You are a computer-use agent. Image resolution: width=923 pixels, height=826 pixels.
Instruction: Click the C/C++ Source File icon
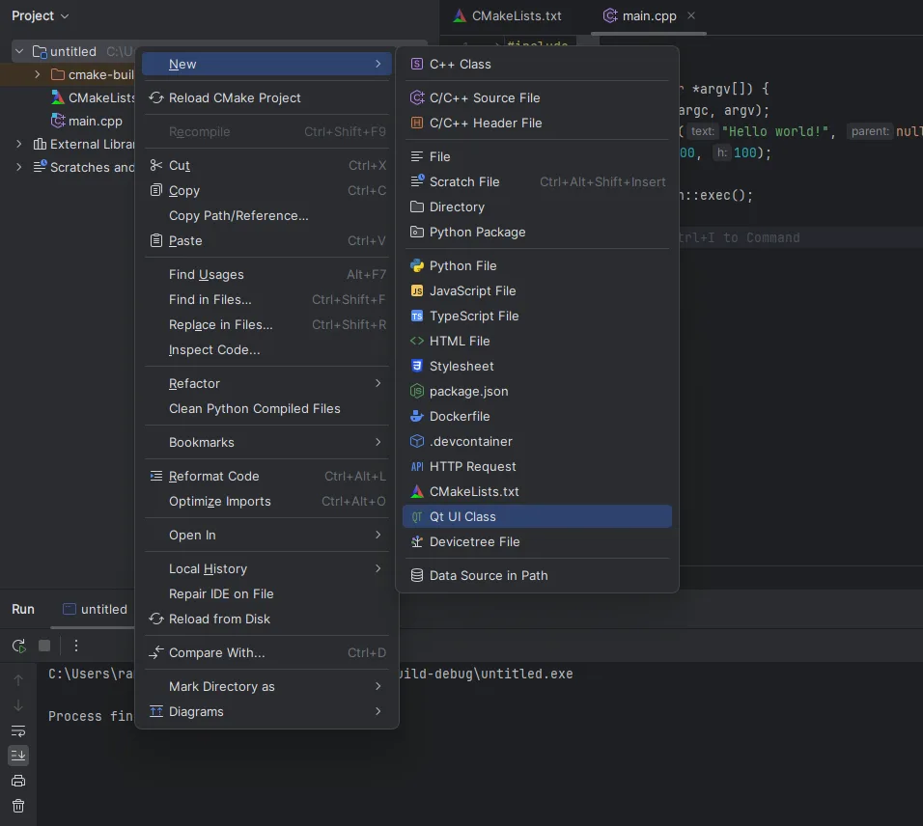(417, 97)
